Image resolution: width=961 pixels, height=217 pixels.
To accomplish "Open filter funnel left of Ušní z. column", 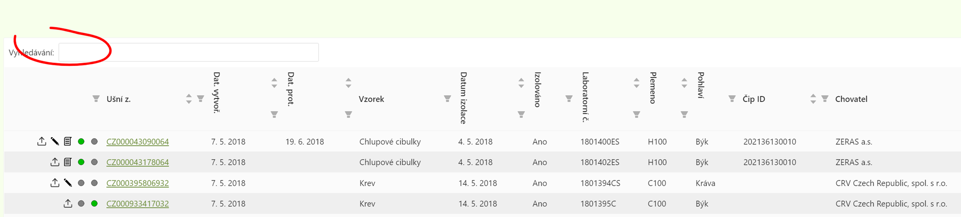I will (96, 99).
